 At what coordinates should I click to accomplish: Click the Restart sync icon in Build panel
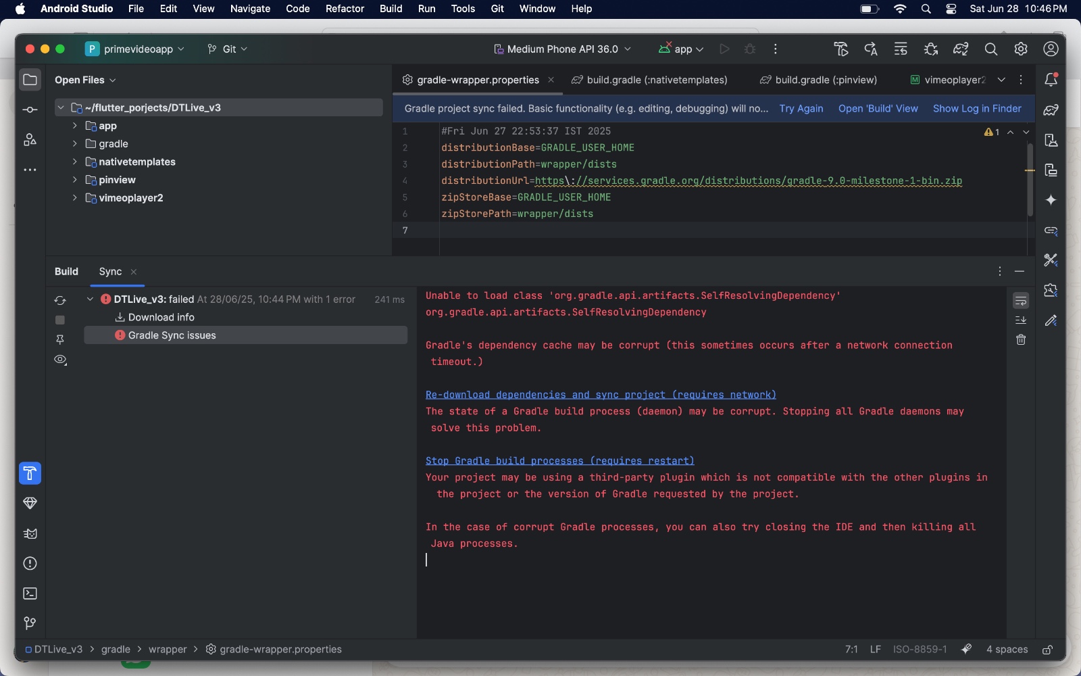[x=60, y=300]
